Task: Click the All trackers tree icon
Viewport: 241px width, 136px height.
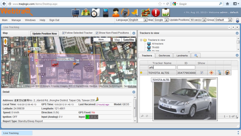Action: click(149, 44)
